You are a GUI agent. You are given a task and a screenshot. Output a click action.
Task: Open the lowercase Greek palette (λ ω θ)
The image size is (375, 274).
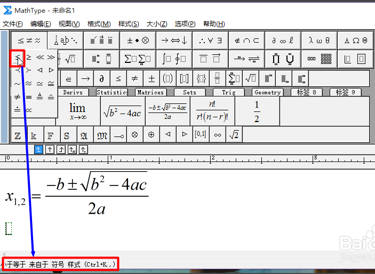(x=319, y=40)
